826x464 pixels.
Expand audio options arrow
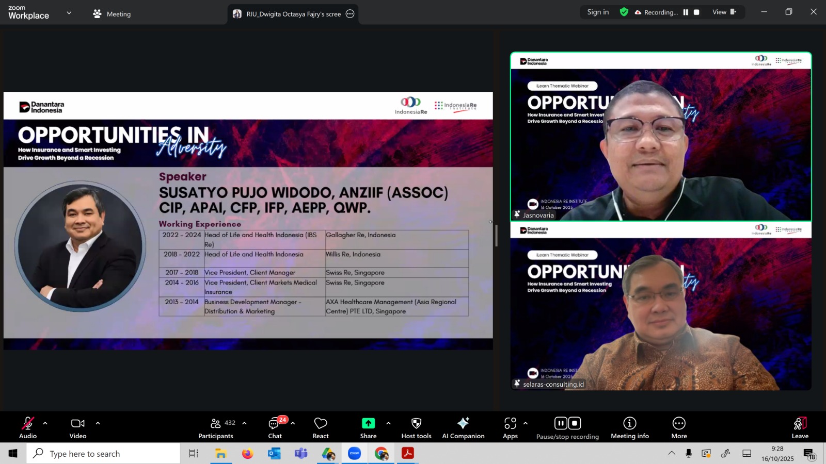tap(45, 423)
